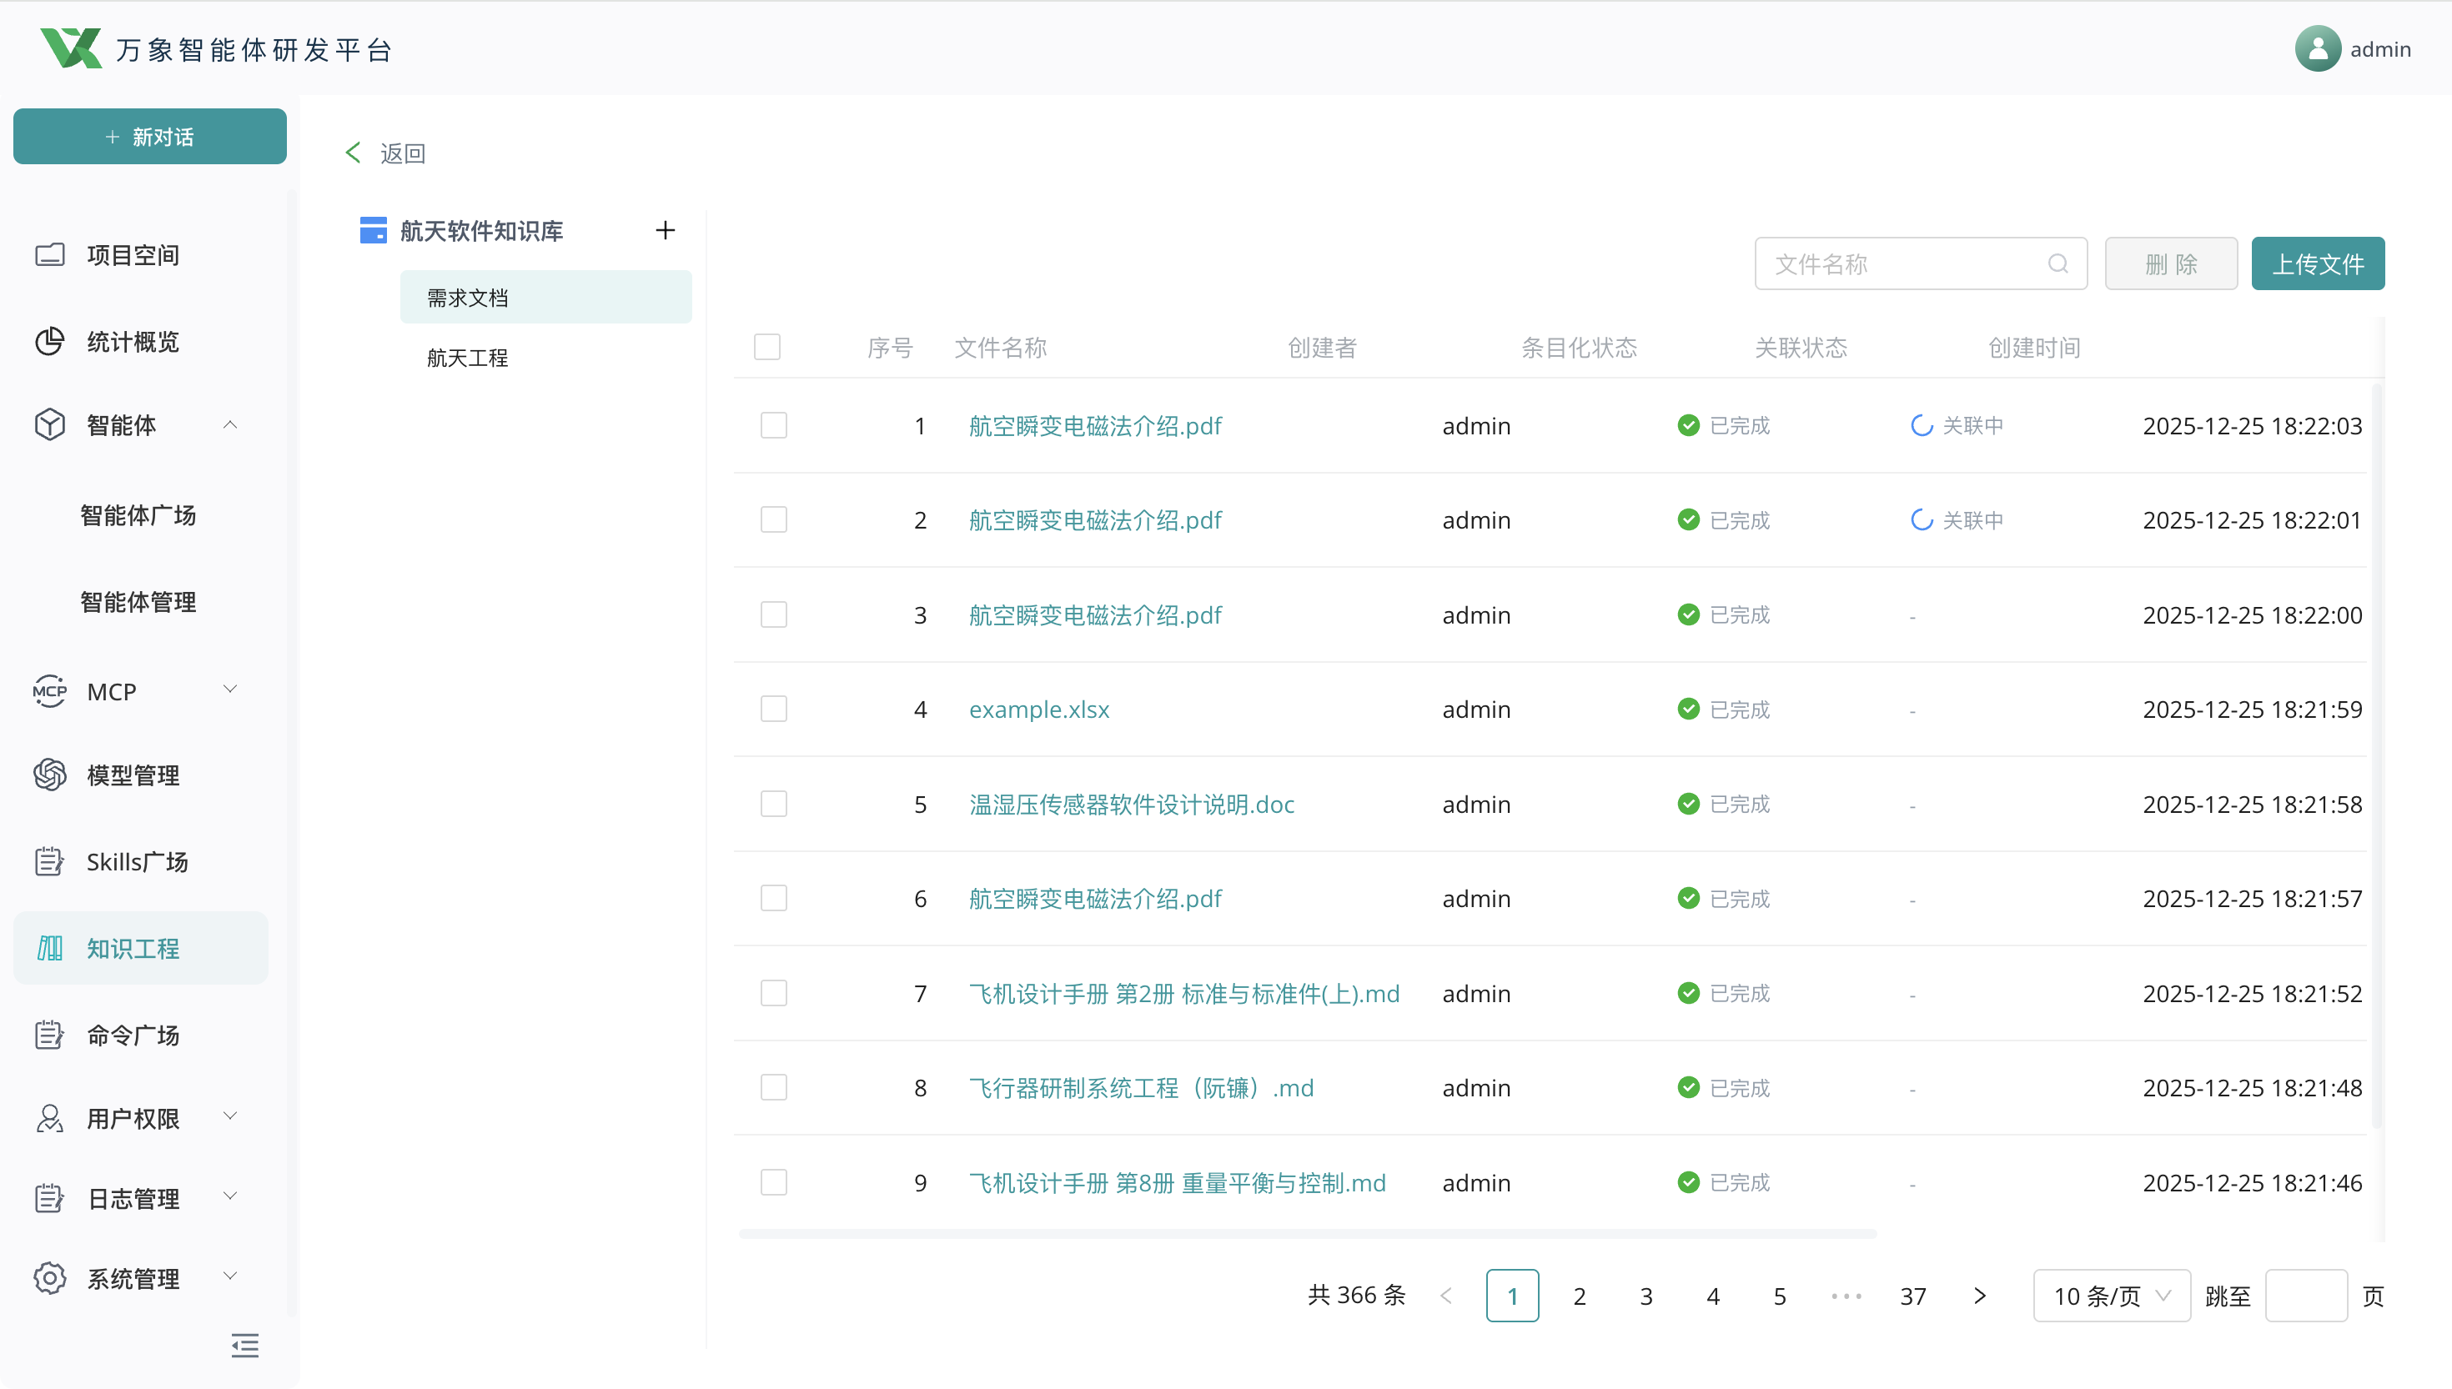The image size is (2452, 1389).
Task: Start a 新对话
Action: tap(150, 137)
